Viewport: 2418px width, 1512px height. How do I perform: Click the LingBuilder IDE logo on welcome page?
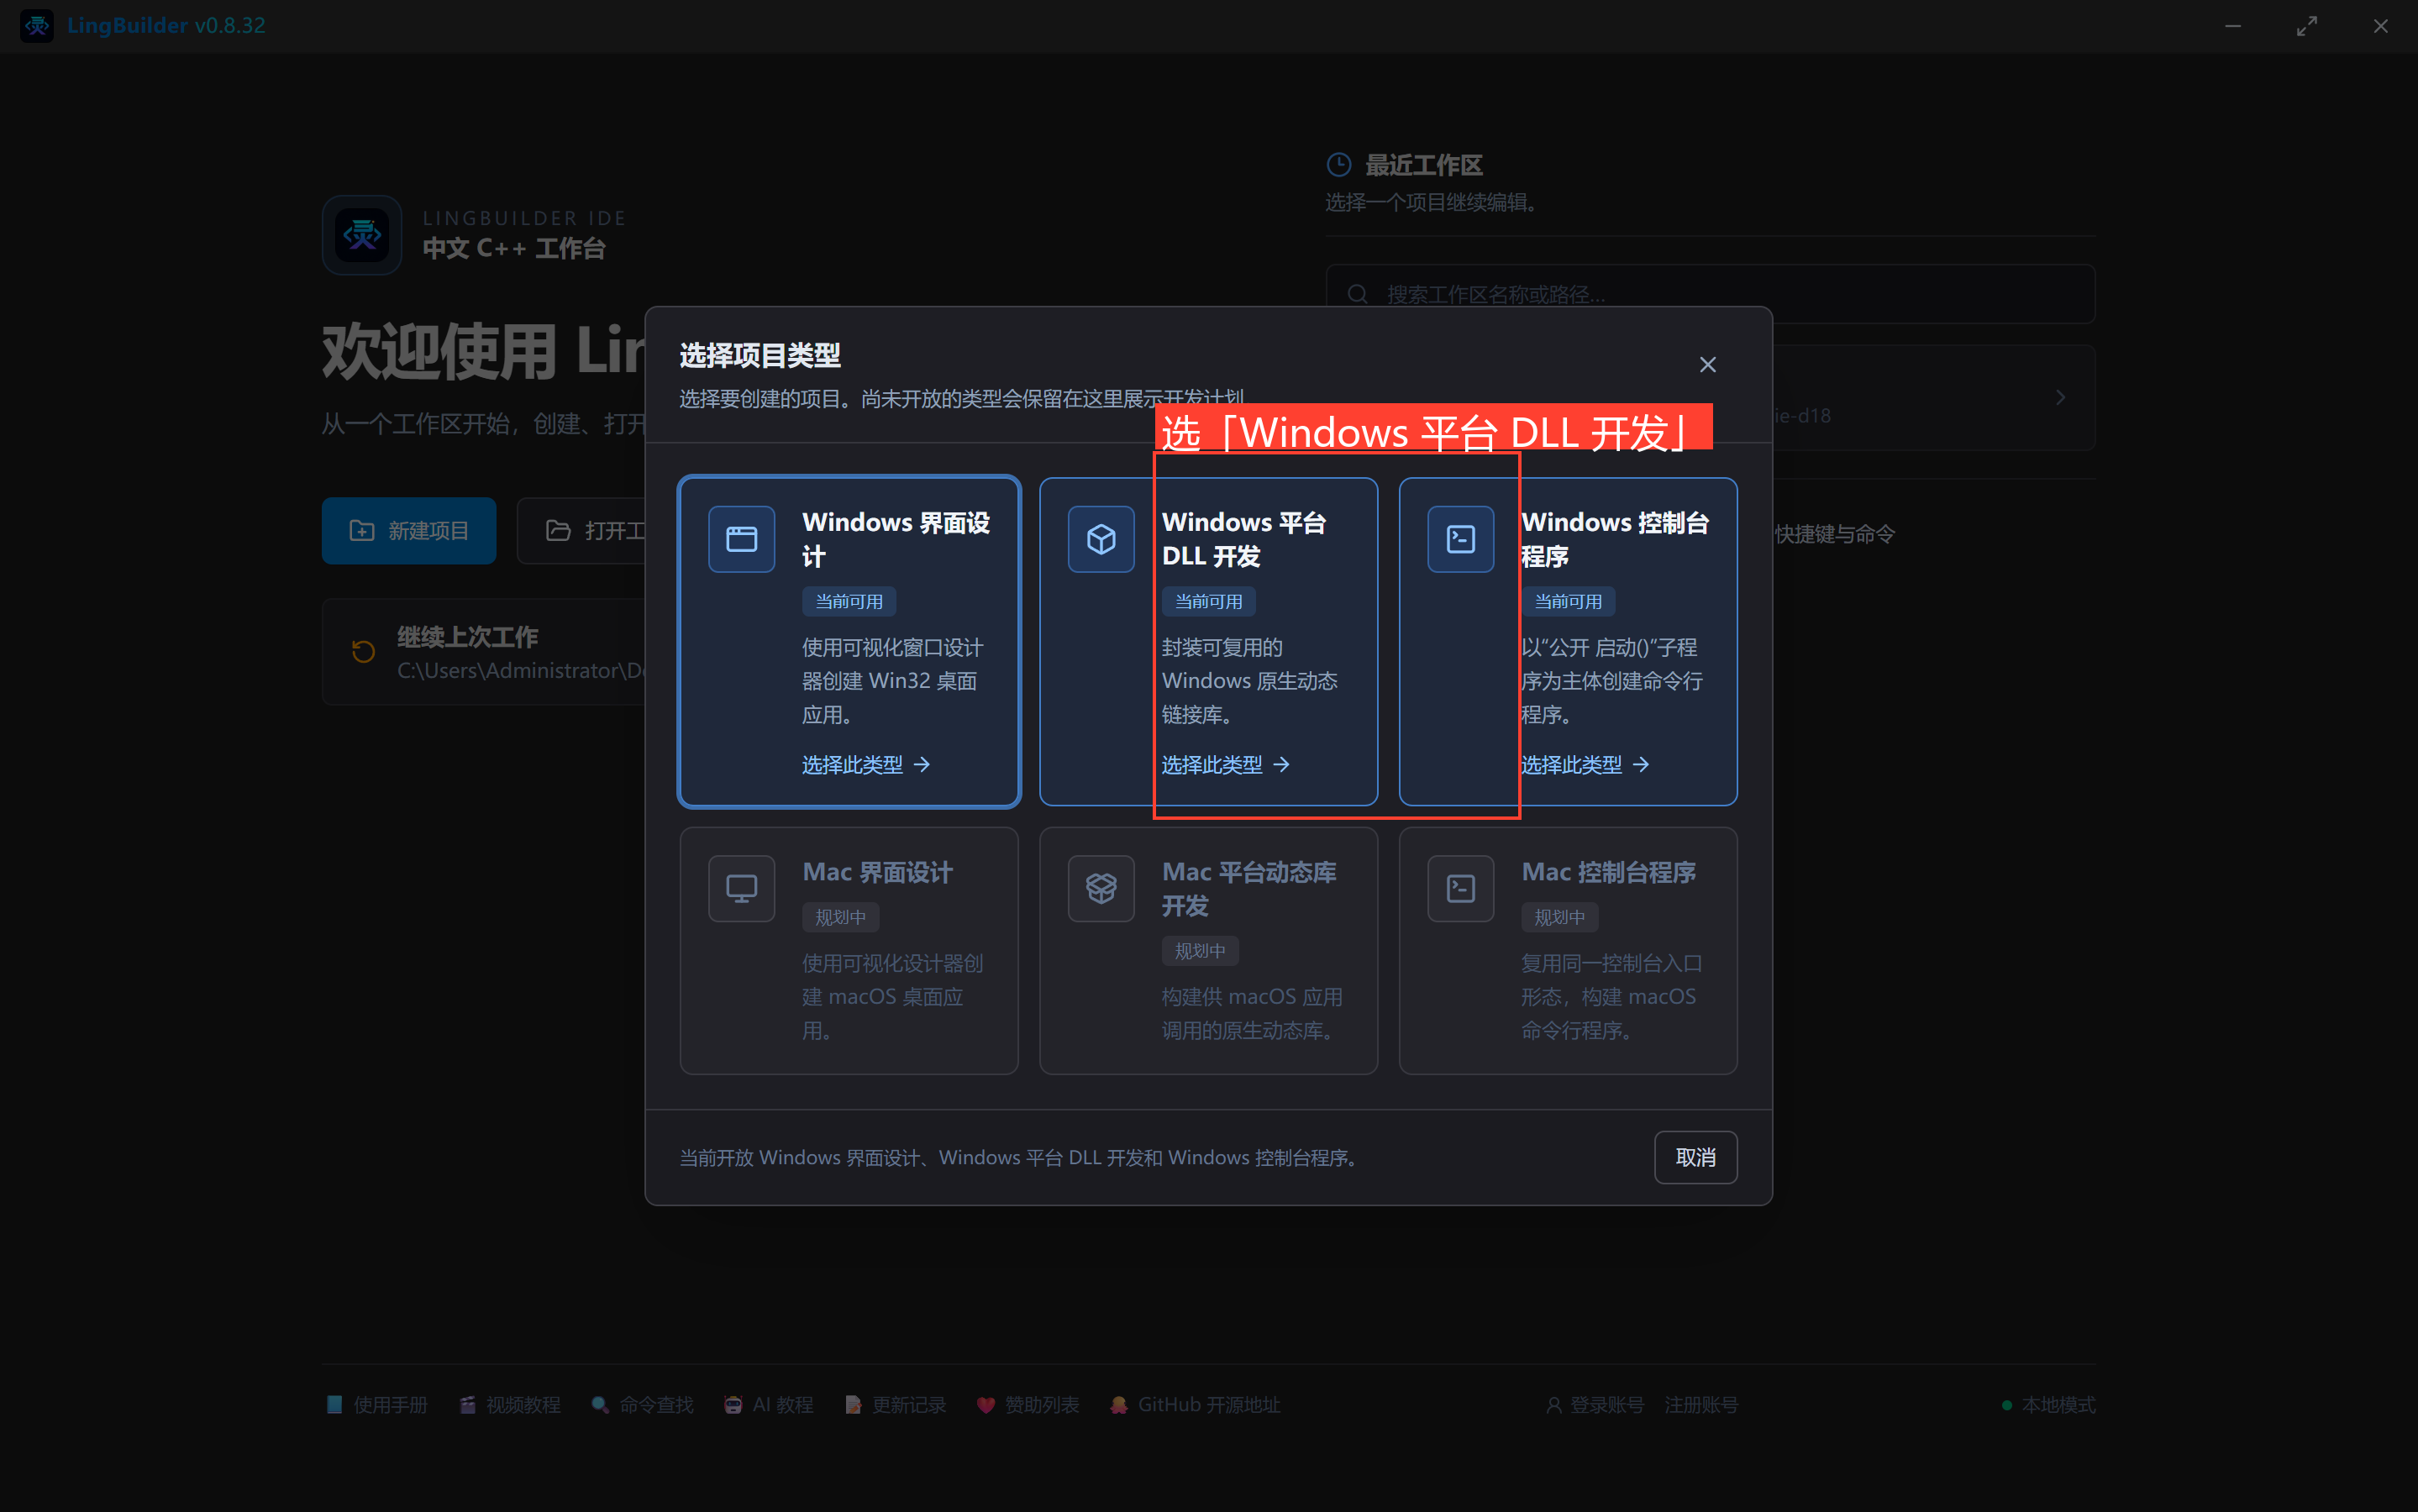coord(362,235)
